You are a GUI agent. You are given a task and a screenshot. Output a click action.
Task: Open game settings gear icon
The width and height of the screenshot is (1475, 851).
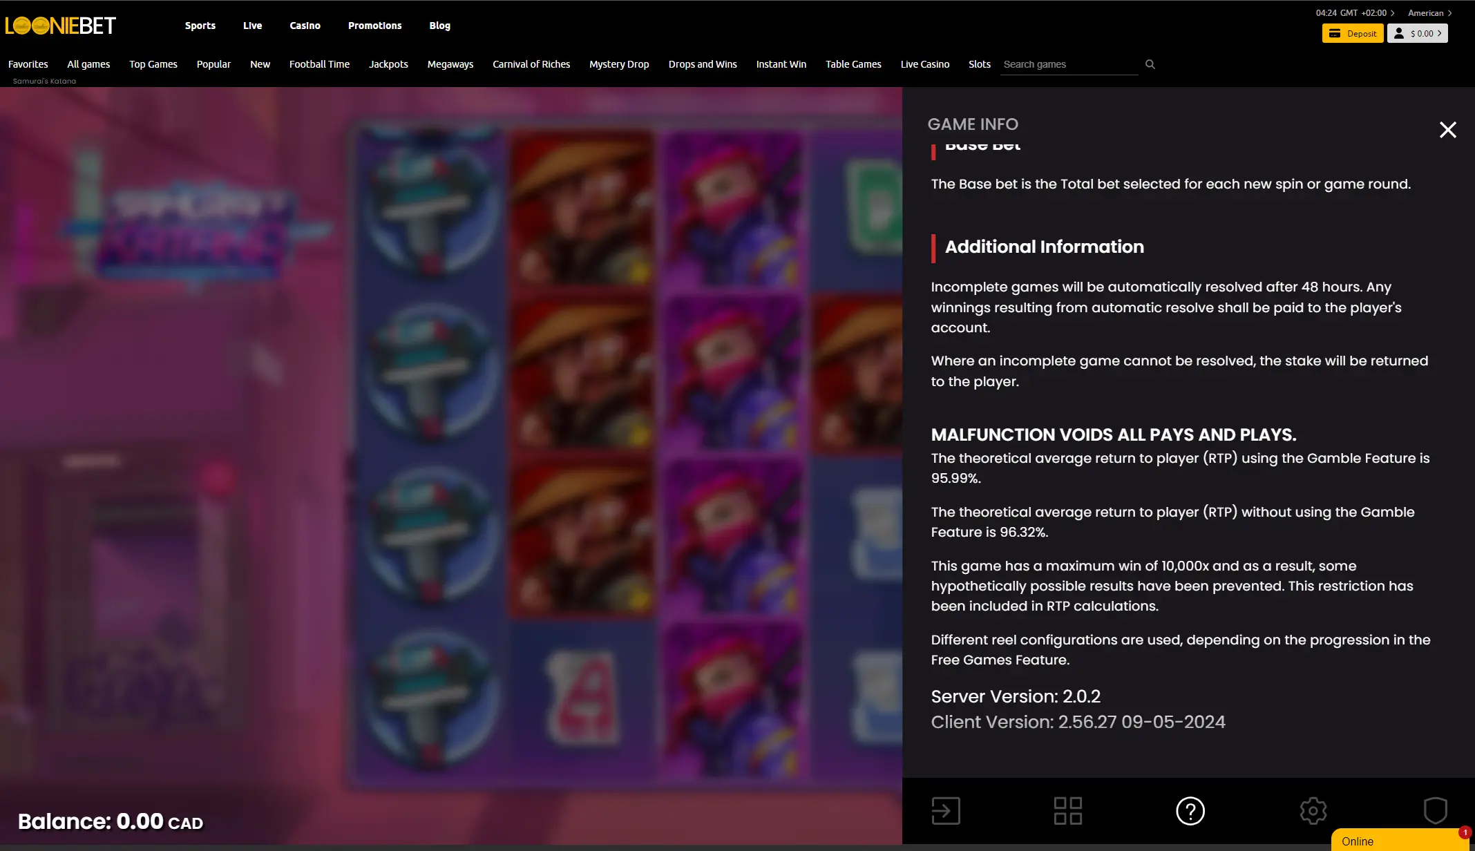click(x=1313, y=810)
